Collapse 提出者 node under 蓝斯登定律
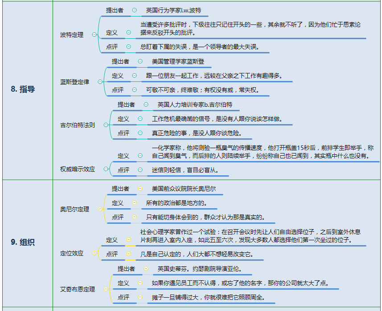This screenshot has width=382, height=311. (140, 61)
